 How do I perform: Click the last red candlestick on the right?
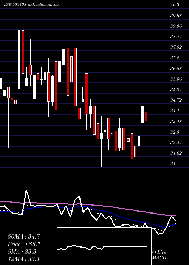[x=146, y=116]
